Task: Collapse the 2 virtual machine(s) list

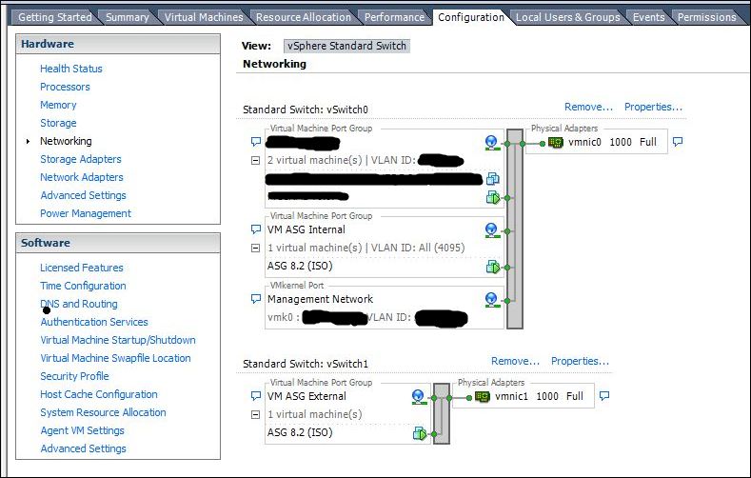Action: point(255,160)
